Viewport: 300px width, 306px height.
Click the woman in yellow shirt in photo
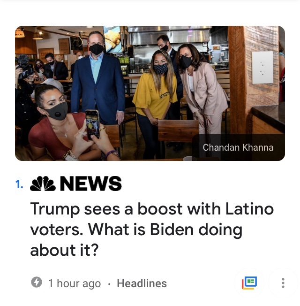155,103
